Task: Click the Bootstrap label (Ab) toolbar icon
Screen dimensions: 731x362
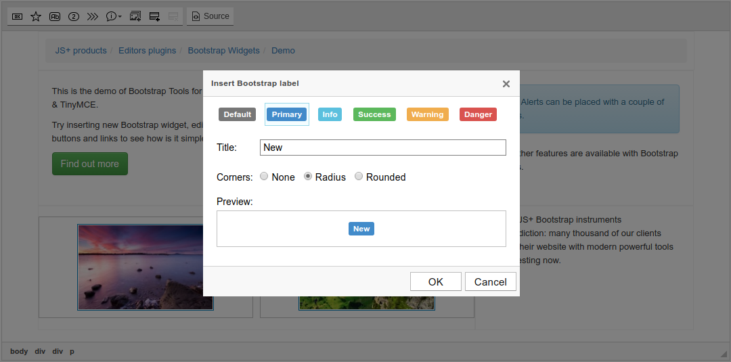Action: [55, 16]
